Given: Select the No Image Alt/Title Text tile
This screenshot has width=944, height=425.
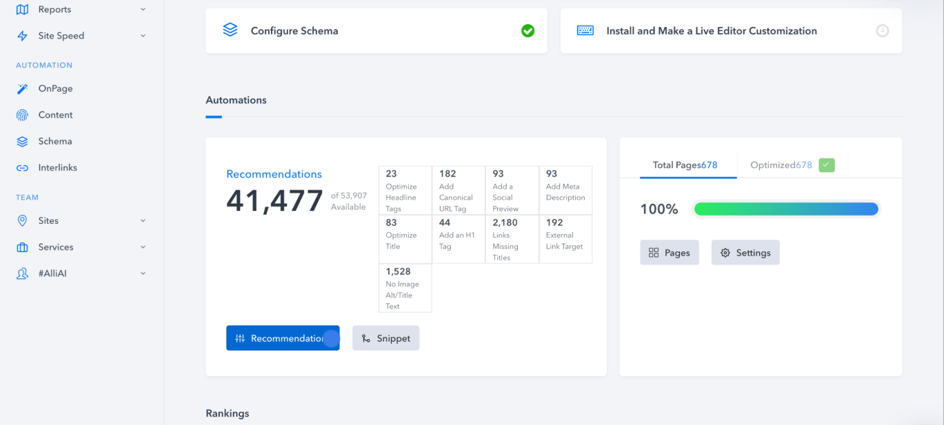Looking at the screenshot, I should coord(405,288).
